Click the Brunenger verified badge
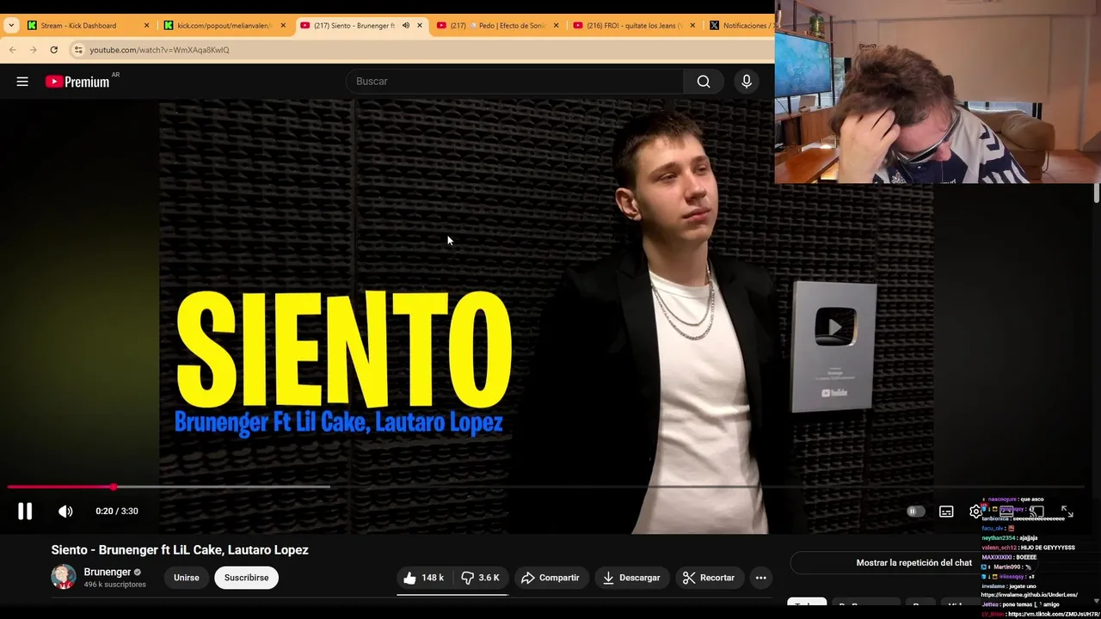1101x619 pixels. (x=138, y=573)
